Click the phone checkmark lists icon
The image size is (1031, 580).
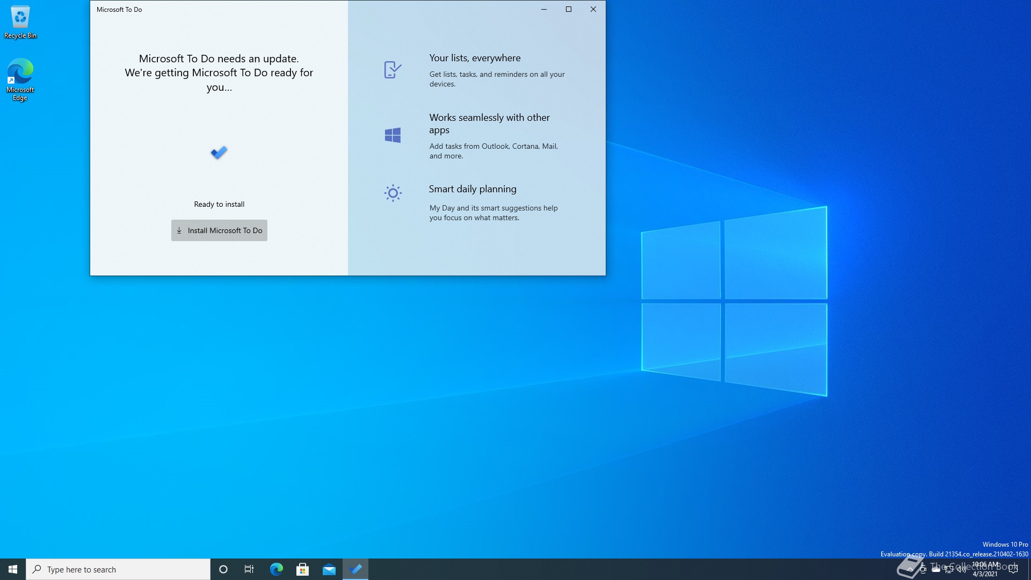coord(393,70)
